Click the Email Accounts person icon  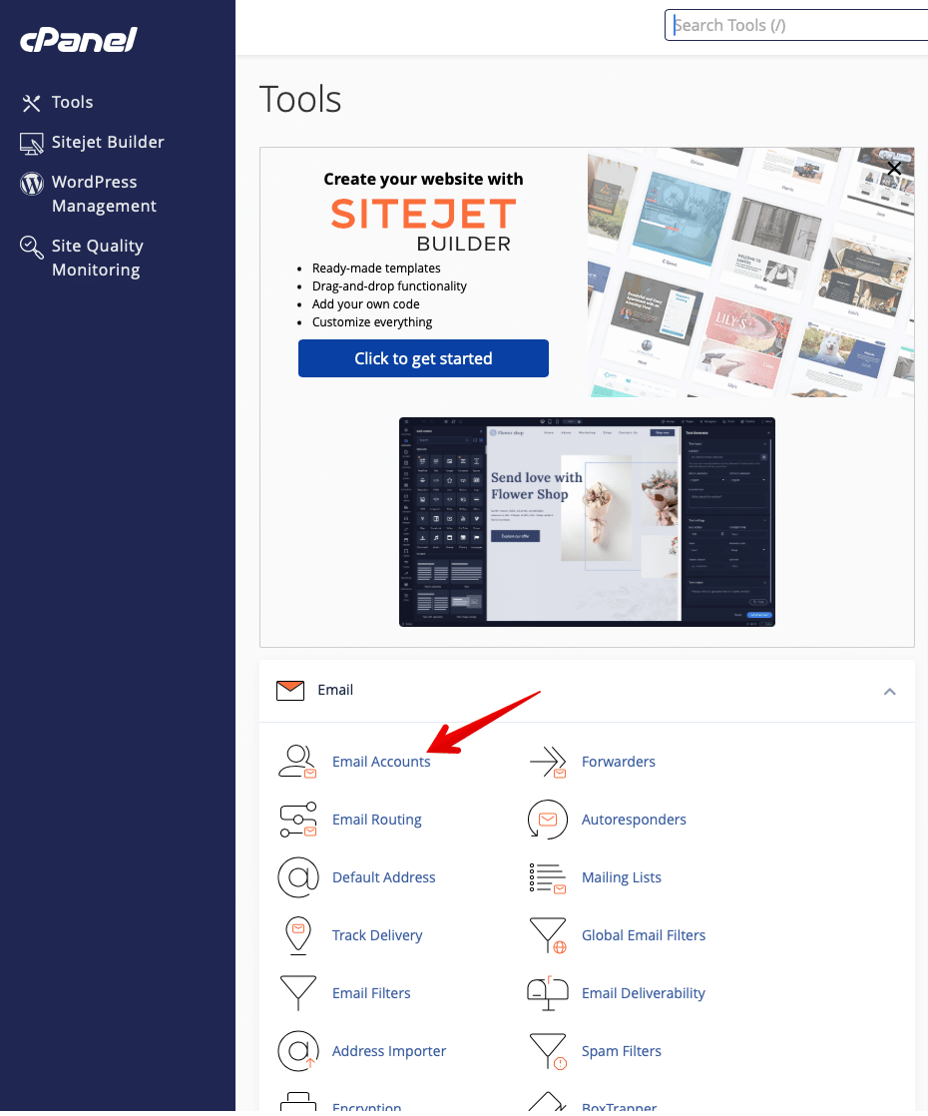click(x=297, y=762)
